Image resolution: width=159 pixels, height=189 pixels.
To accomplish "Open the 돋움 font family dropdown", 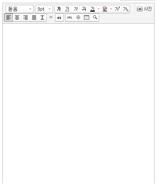I will click(20, 9).
